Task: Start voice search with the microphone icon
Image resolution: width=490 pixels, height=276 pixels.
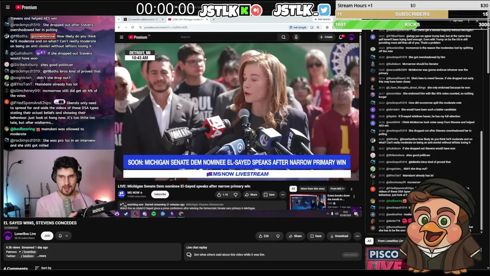Action: (x=296, y=37)
